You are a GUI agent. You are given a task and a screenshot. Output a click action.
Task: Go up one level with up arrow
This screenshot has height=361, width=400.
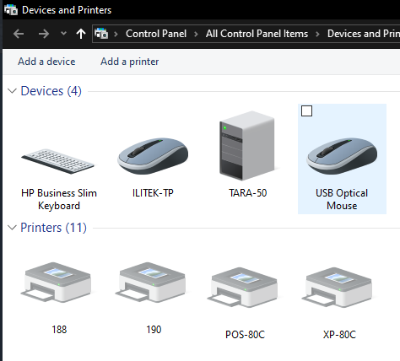(x=81, y=34)
